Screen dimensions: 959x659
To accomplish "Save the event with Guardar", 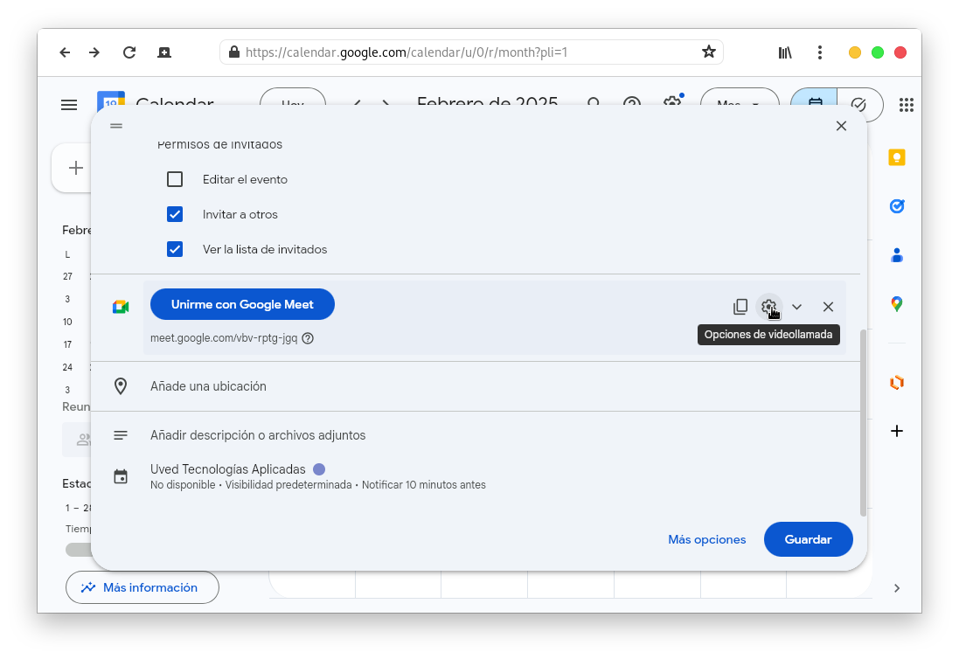I will pos(808,539).
